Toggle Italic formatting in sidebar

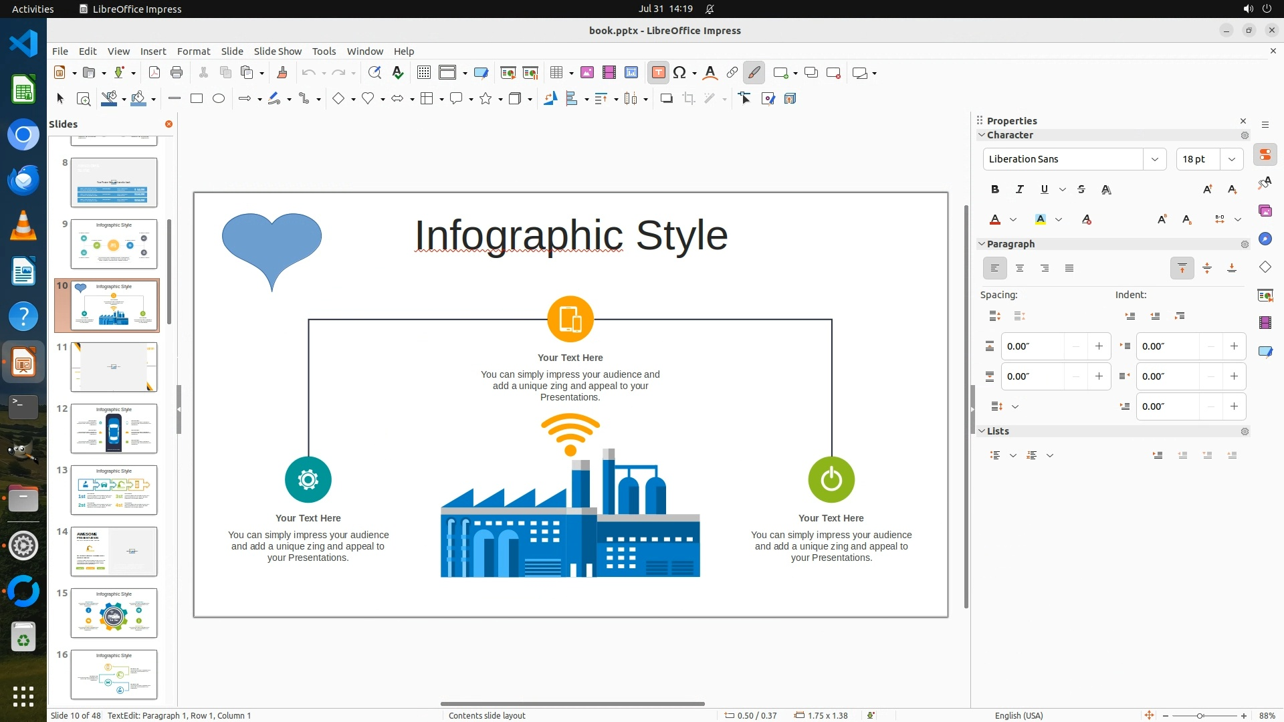pyautogui.click(x=1019, y=190)
